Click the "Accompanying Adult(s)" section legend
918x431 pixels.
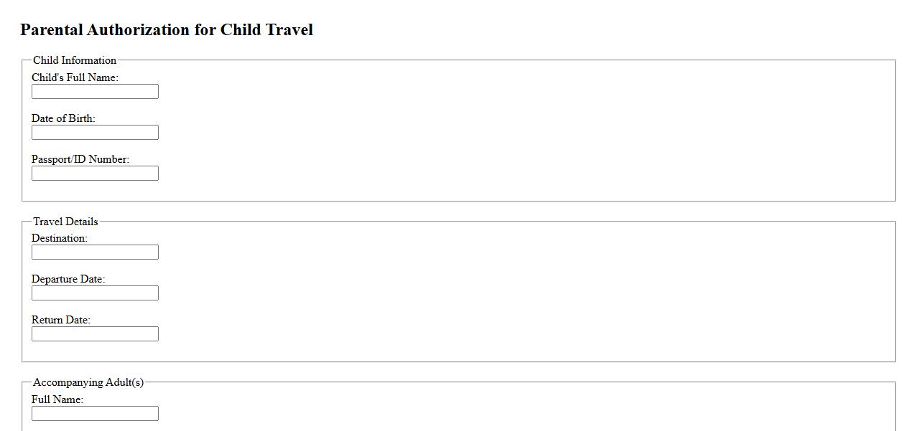[x=88, y=382]
